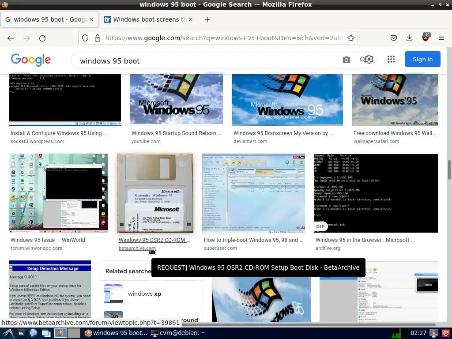The width and height of the screenshot is (452, 339).
Task: Select the GIF DOS emulator thumbnail
Action: pyautogui.click(x=376, y=193)
